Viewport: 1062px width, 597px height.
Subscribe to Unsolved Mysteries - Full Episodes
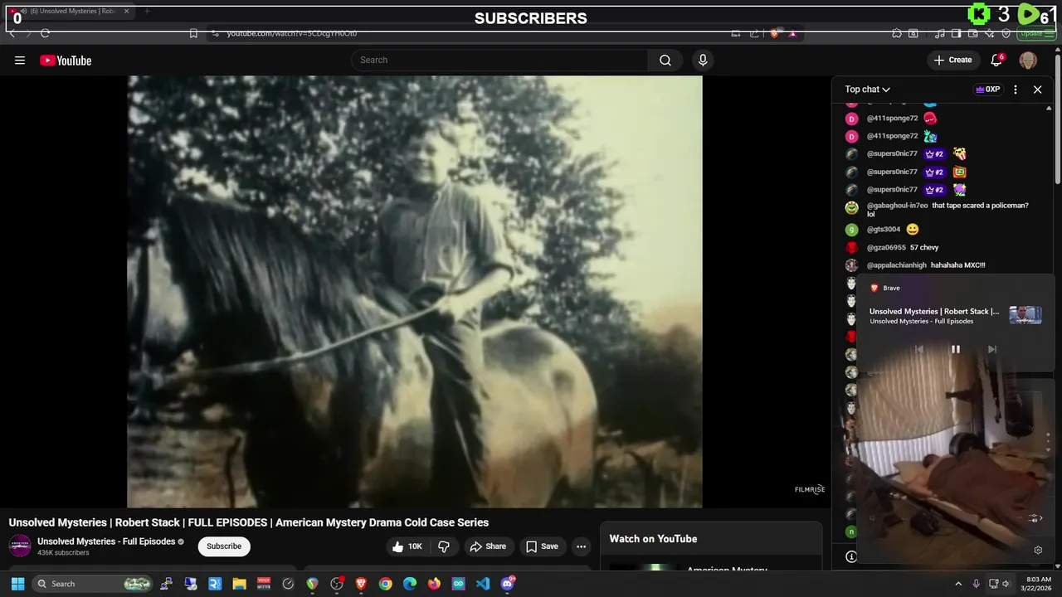point(224,546)
